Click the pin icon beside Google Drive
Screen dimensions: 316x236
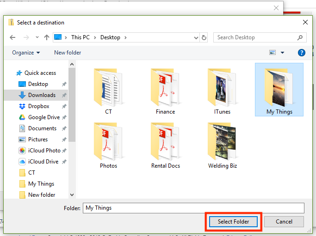tap(64, 117)
